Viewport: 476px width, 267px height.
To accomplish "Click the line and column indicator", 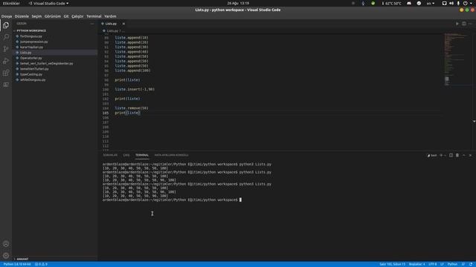I will pos(392,264).
